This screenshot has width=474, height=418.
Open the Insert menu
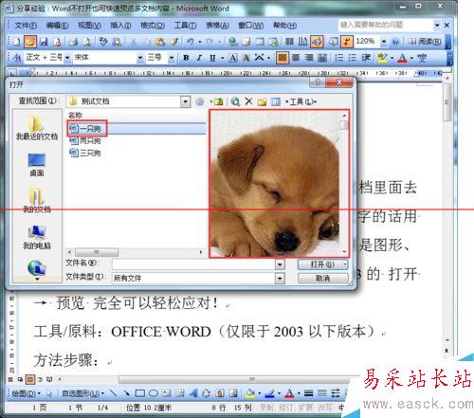click(120, 26)
